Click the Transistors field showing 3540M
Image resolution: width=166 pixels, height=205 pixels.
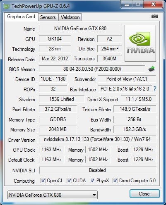(x=110, y=59)
